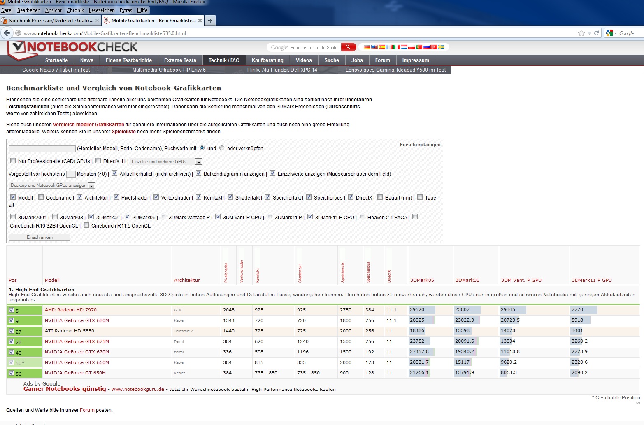Select the 'und' radio button
The width and height of the screenshot is (644, 425).
click(x=202, y=148)
